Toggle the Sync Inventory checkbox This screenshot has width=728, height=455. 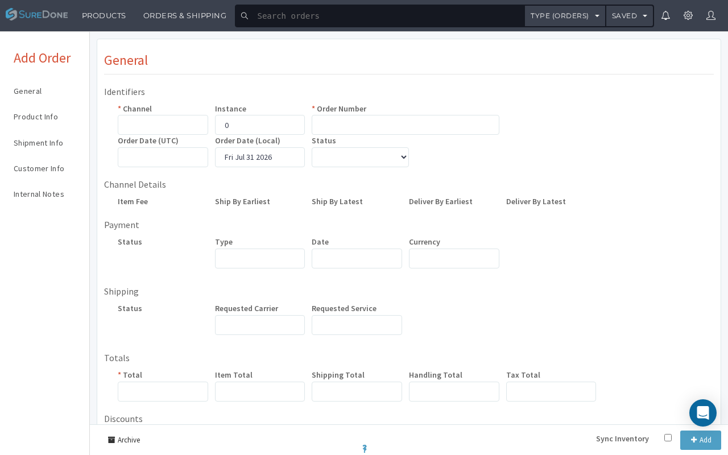coord(668,437)
